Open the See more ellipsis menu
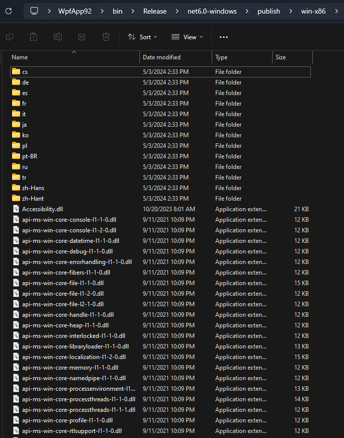Screen dimensions: 344x438 pos(224,37)
